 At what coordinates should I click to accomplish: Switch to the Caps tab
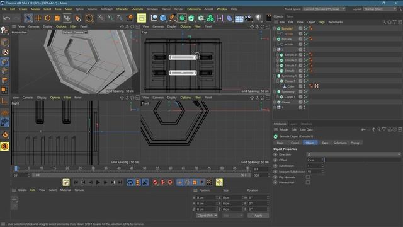pos(325,143)
